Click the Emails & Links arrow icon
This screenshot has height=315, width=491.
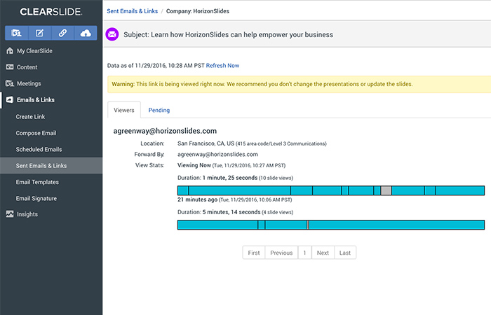click(x=10, y=99)
